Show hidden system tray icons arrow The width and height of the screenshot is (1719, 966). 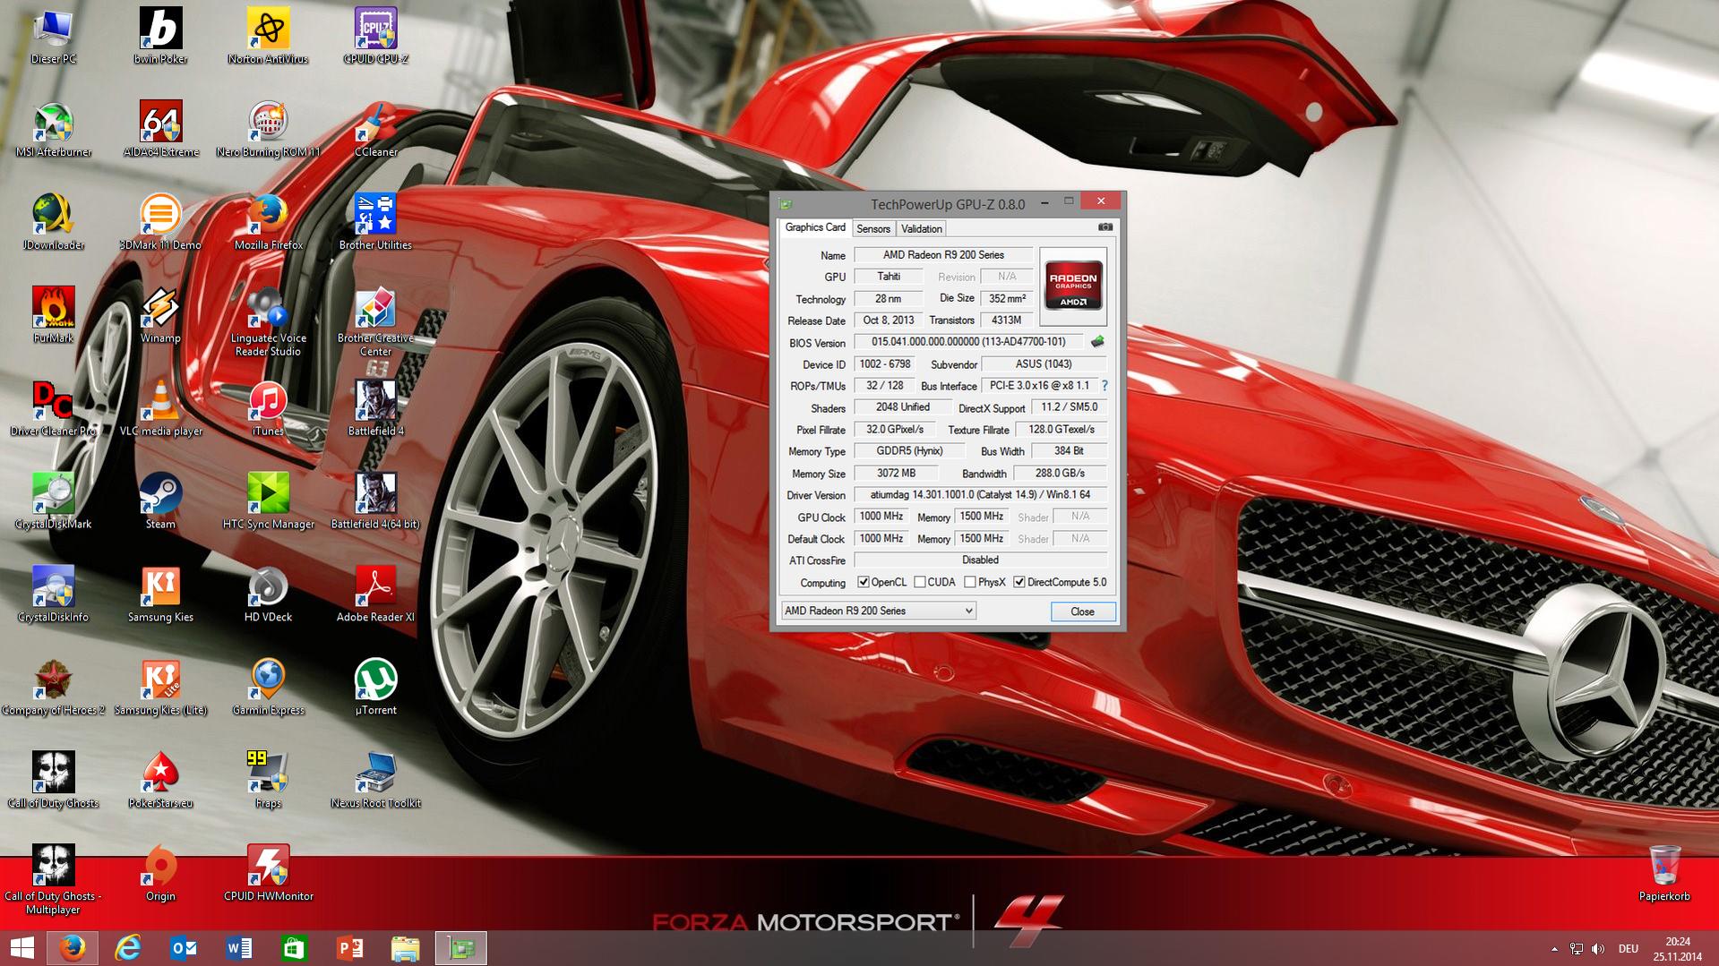click(1554, 949)
